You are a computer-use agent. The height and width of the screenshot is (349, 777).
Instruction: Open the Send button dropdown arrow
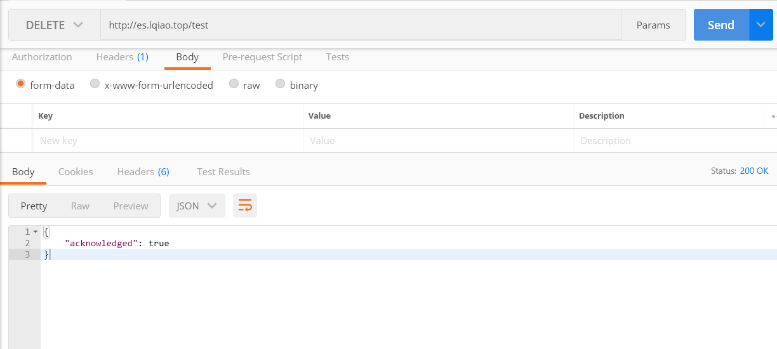click(761, 25)
